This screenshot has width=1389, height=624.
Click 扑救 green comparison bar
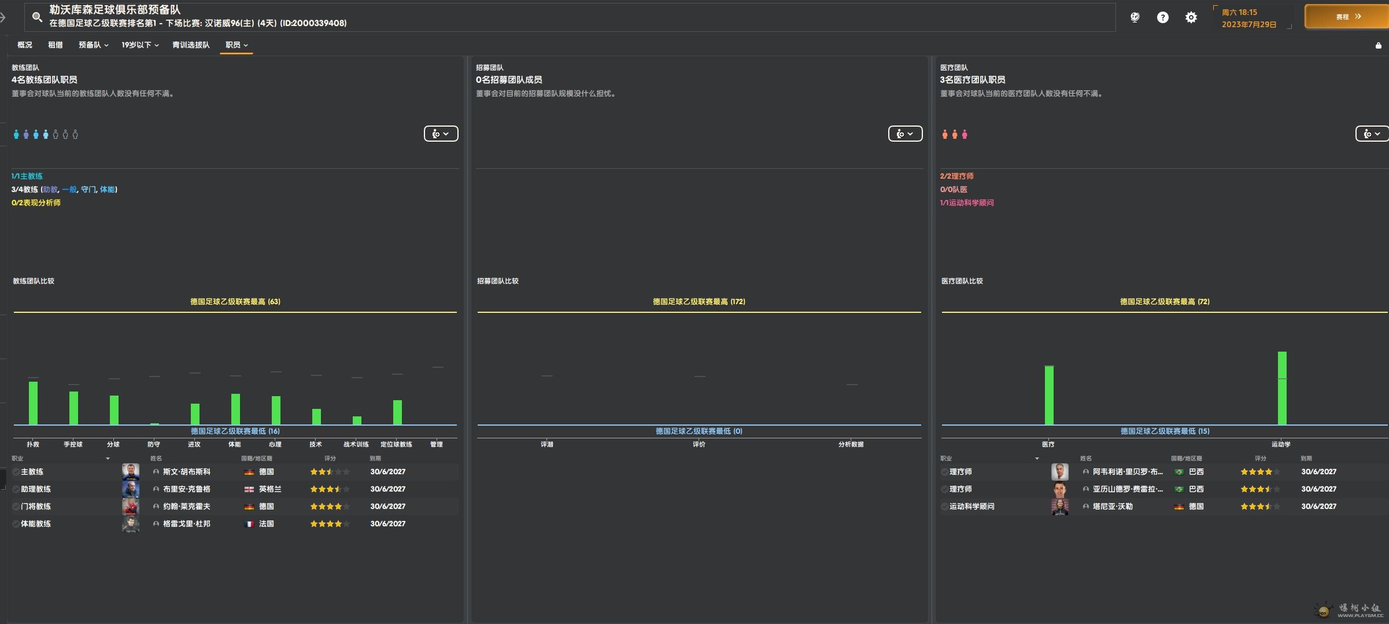[x=33, y=403]
